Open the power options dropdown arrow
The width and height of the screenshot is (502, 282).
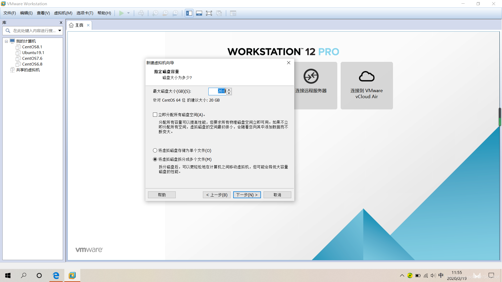click(128, 13)
